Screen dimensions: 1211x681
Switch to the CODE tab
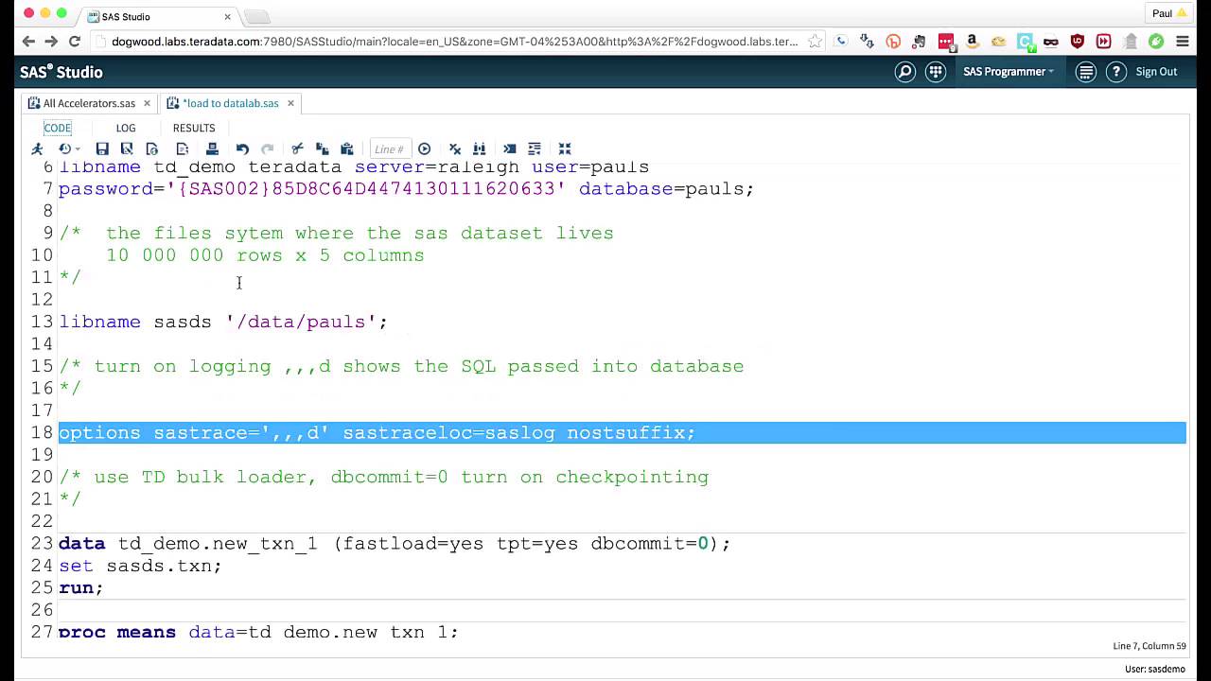coord(58,128)
